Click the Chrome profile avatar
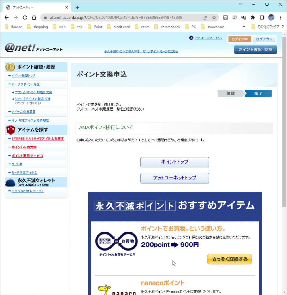Viewport: 287px width, 295px height. 271,18
